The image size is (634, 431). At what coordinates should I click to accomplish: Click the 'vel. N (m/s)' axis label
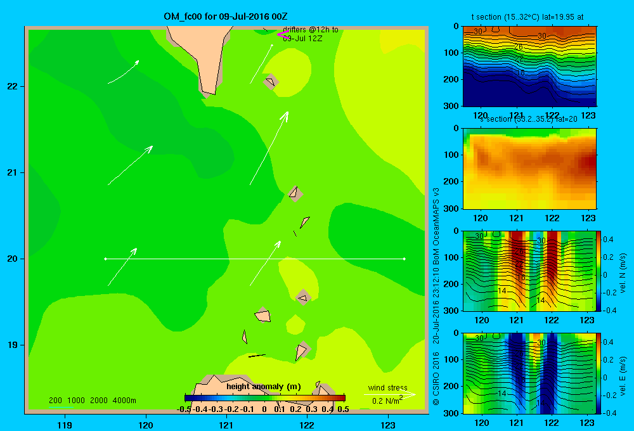tap(623, 273)
